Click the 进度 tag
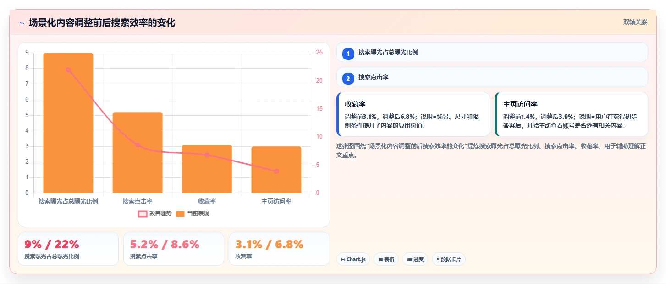Screen dimensions: 666x284 [415, 259]
